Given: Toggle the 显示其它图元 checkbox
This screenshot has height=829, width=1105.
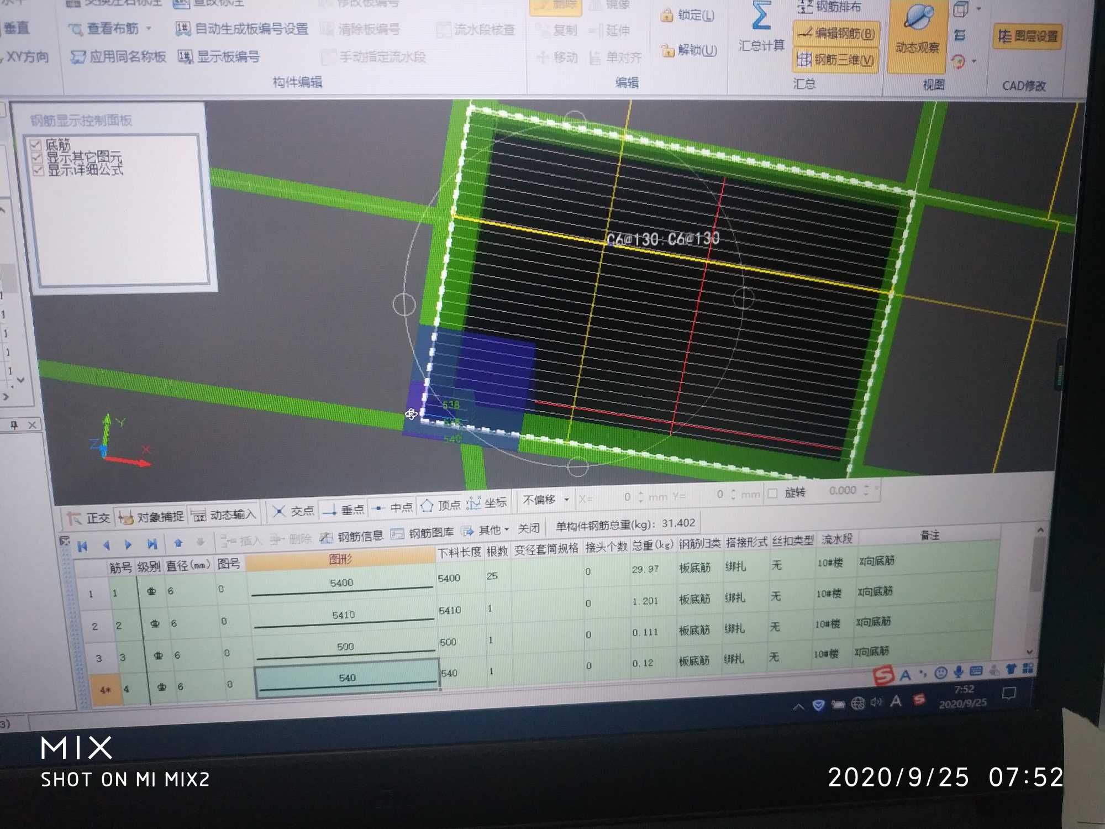Looking at the screenshot, I should click(37, 158).
